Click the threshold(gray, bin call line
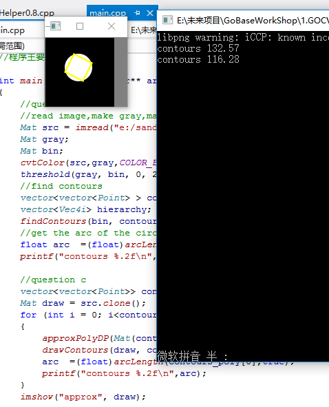This screenshot has height=407, width=329. (x=88, y=174)
